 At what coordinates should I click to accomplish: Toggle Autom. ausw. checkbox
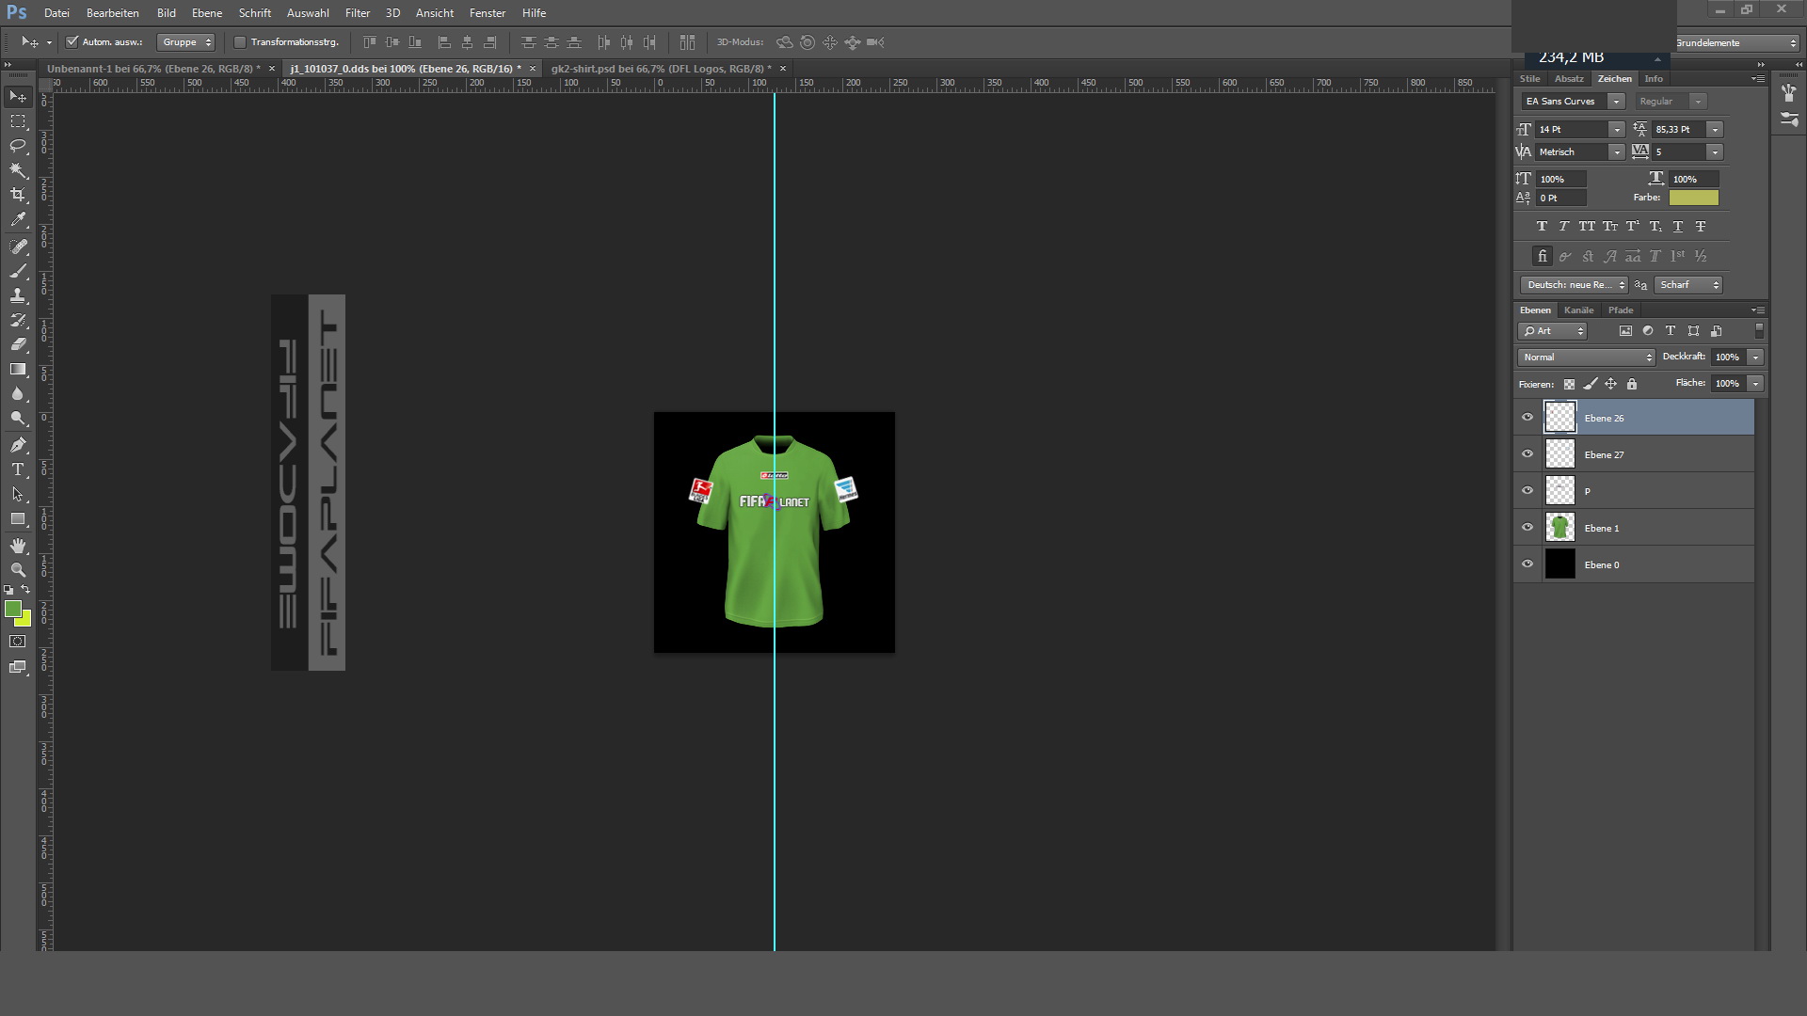pyautogui.click(x=72, y=42)
